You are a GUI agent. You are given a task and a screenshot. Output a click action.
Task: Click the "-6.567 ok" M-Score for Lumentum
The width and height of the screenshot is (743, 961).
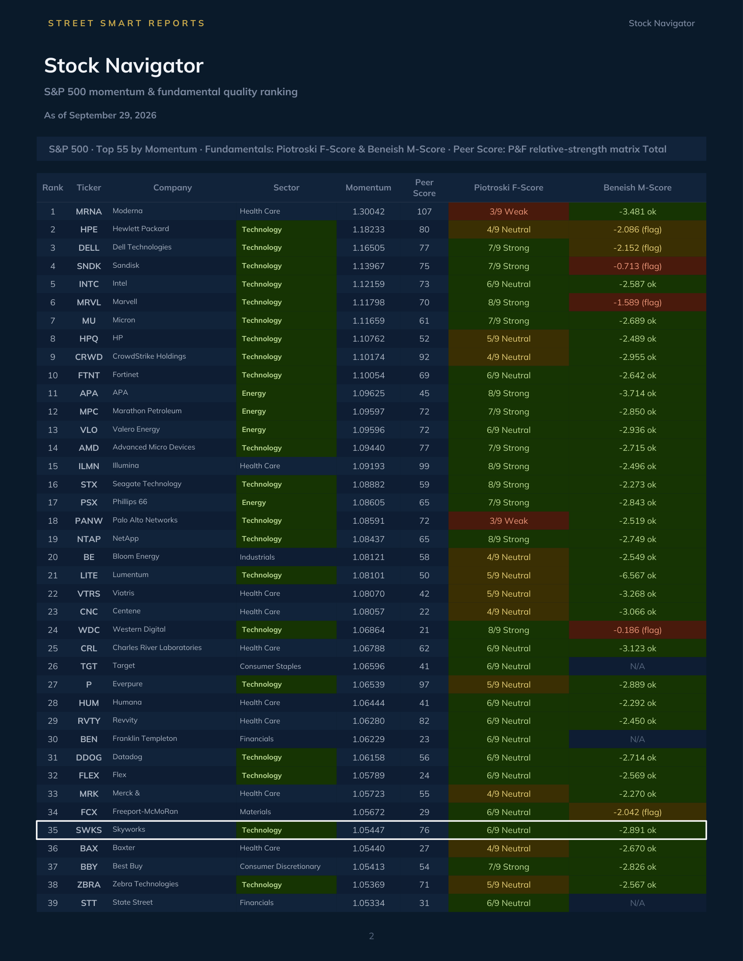(637, 576)
